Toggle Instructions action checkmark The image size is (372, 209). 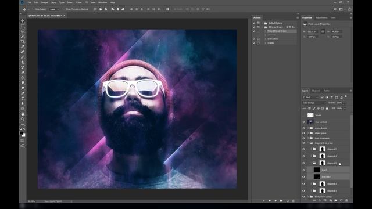coord(254,39)
